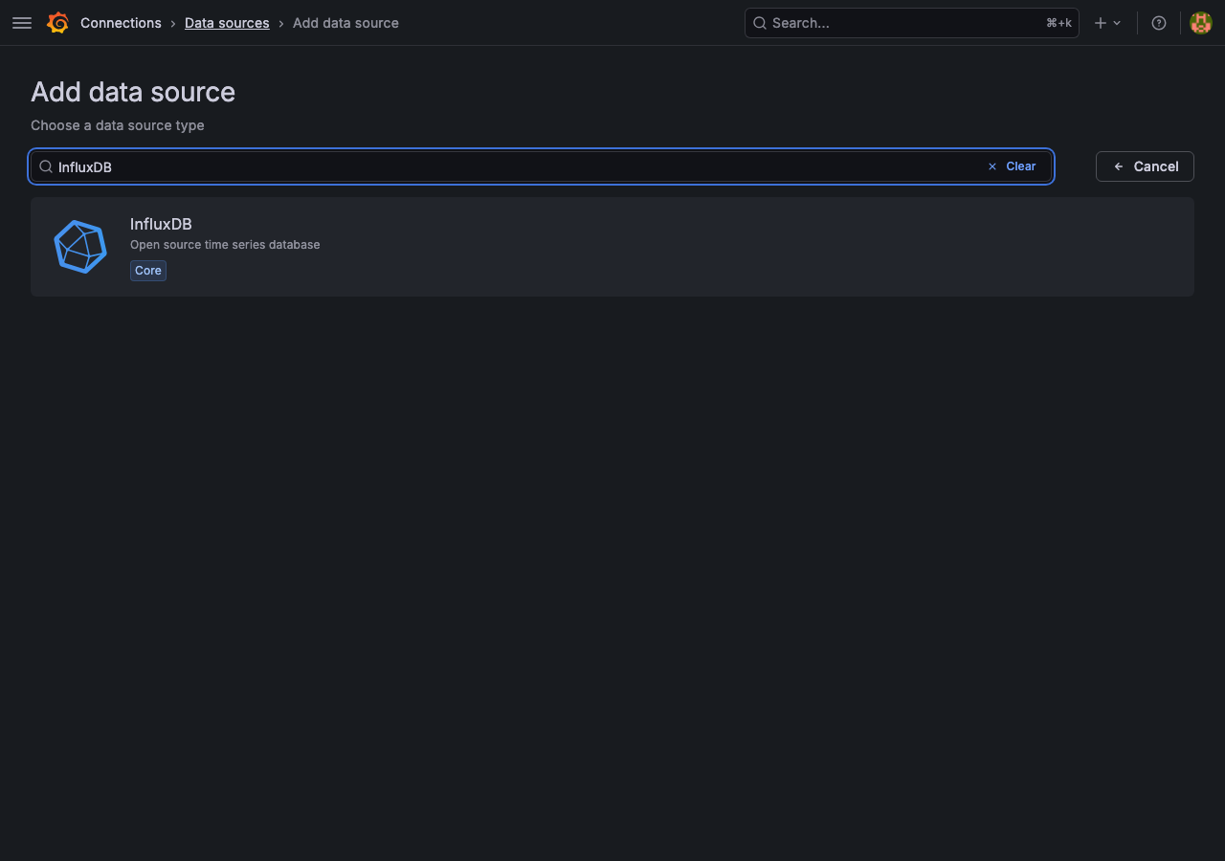Open the plus New menu
This screenshot has width=1225, height=861.
click(1107, 23)
